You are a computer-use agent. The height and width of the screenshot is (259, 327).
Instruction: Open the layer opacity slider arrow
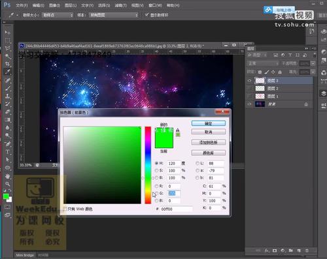[313, 63]
